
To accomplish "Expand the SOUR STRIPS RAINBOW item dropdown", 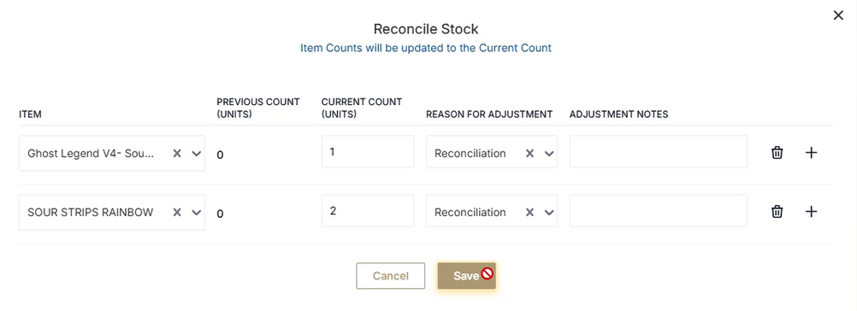I will pyautogui.click(x=196, y=212).
